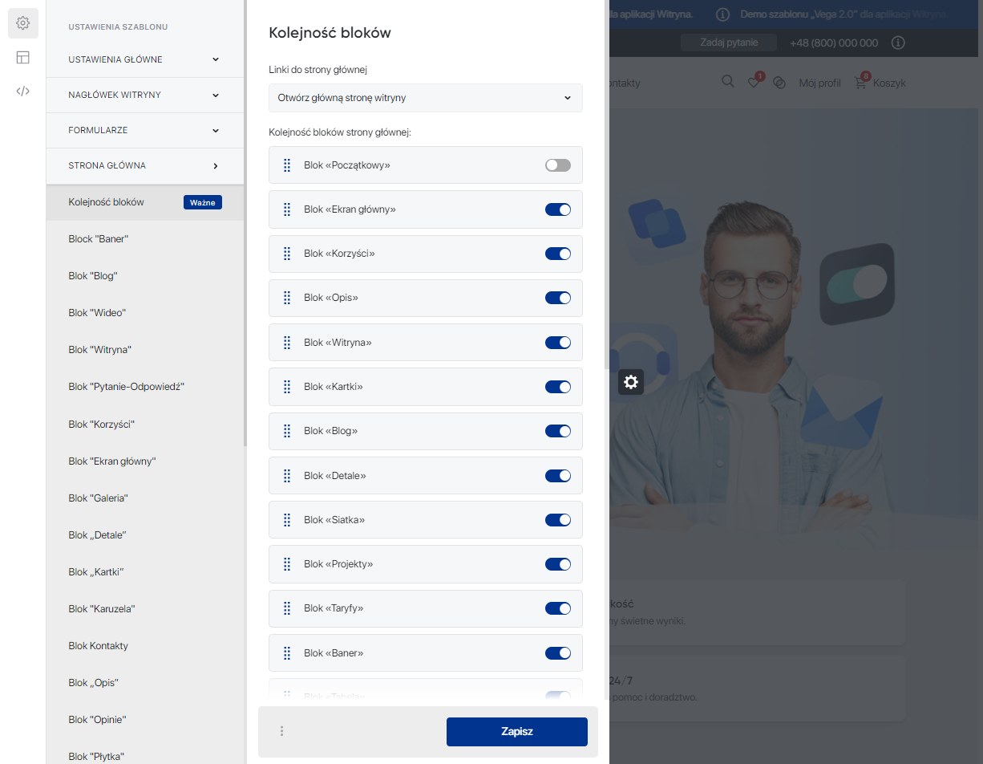Open the gear settings icon in left rail
The image size is (983, 764).
pos(23,23)
